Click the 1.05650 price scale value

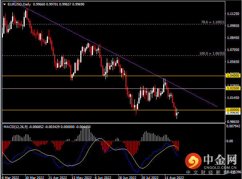click(x=233, y=62)
